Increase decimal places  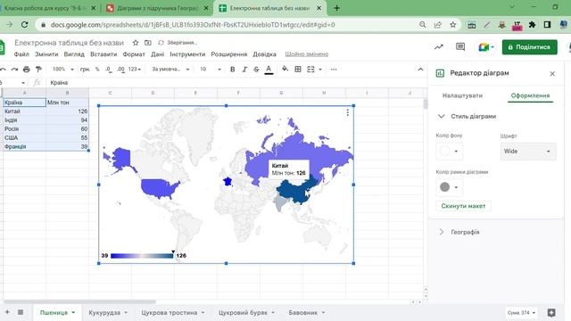pyautogui.click(x=121, y=70)
